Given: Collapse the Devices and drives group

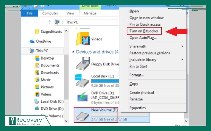Looking at the screenshot, I should [x=73, y=52].
